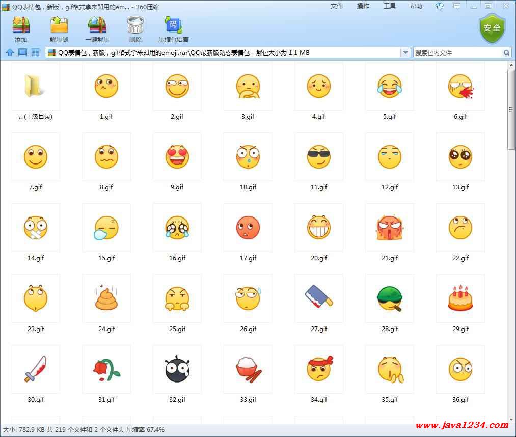Select the 4.gif blushing emoji
Viewport: 516px width, 437px height.
pos(318,86)
